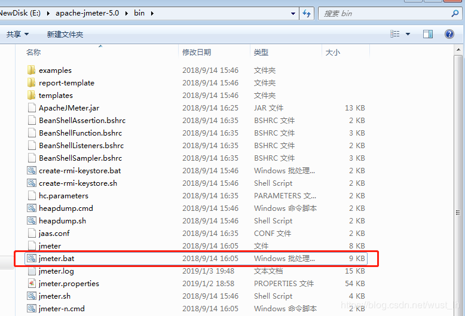Sort files by 大小 column header
The height and width of the screenshot is (316, 465).
point(332,53)
